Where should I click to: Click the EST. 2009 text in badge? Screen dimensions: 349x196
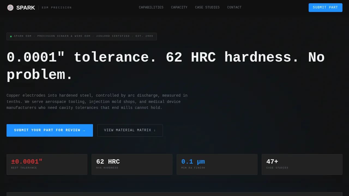point(144,36)
